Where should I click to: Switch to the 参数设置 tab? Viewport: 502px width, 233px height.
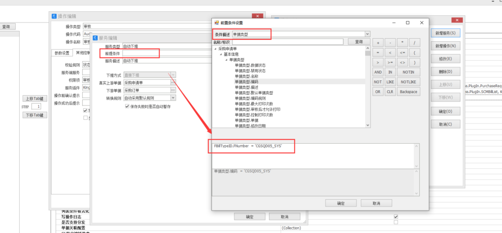tap(62, 53)
